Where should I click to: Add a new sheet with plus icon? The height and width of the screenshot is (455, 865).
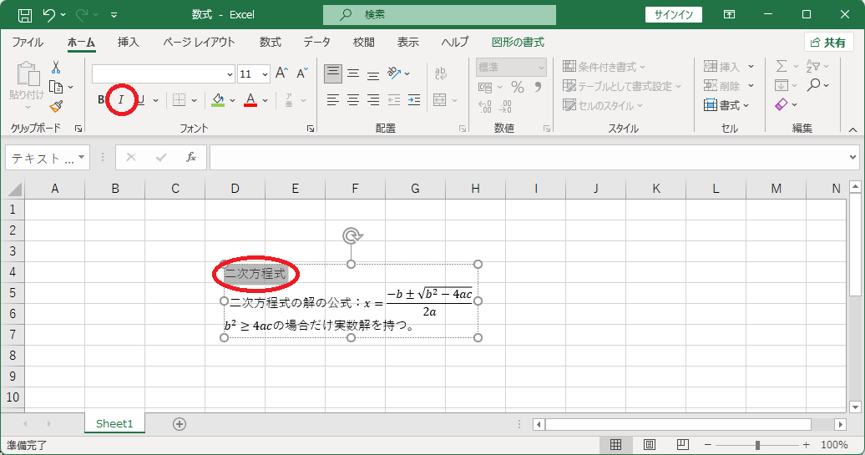(x=180, y=424)
